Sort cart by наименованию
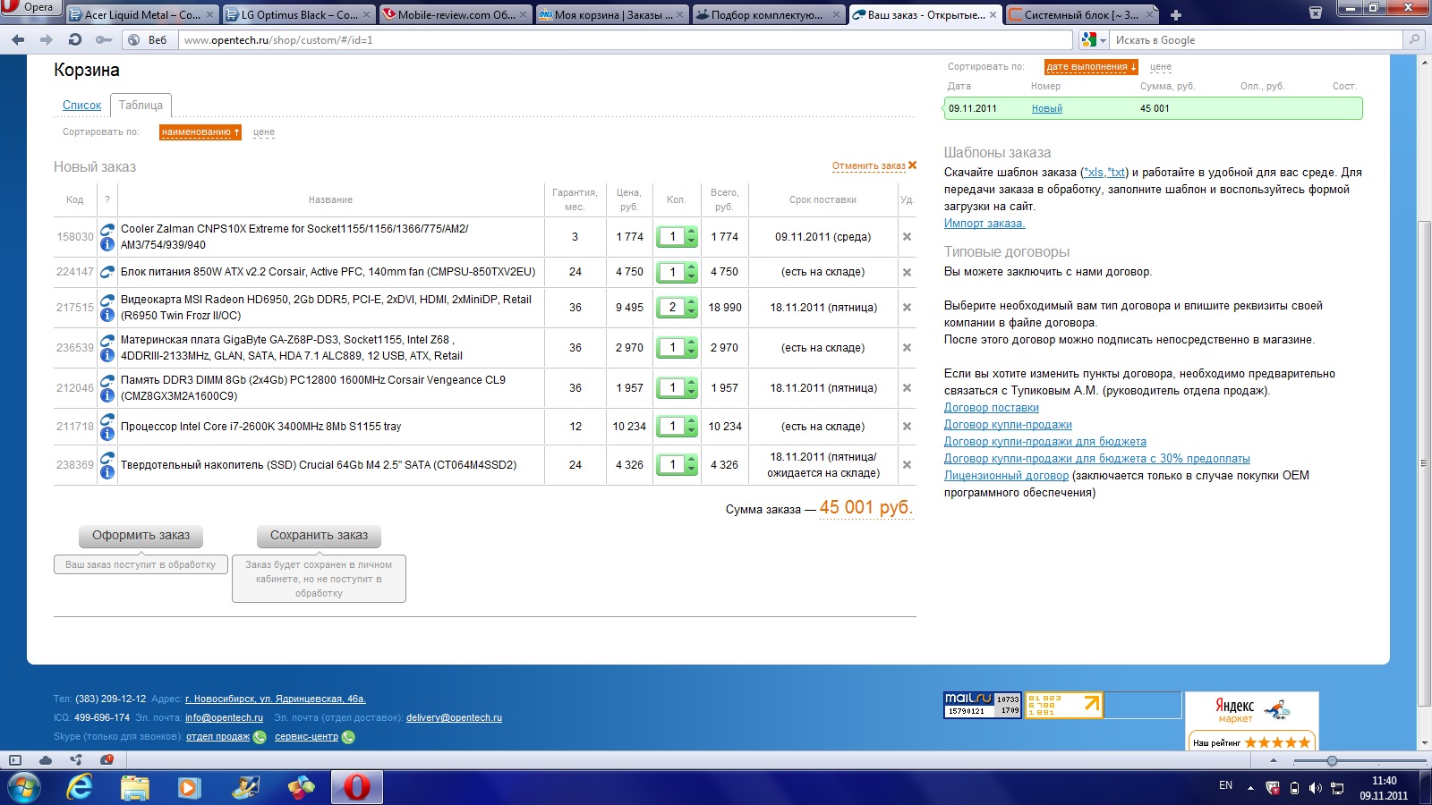 200,132
